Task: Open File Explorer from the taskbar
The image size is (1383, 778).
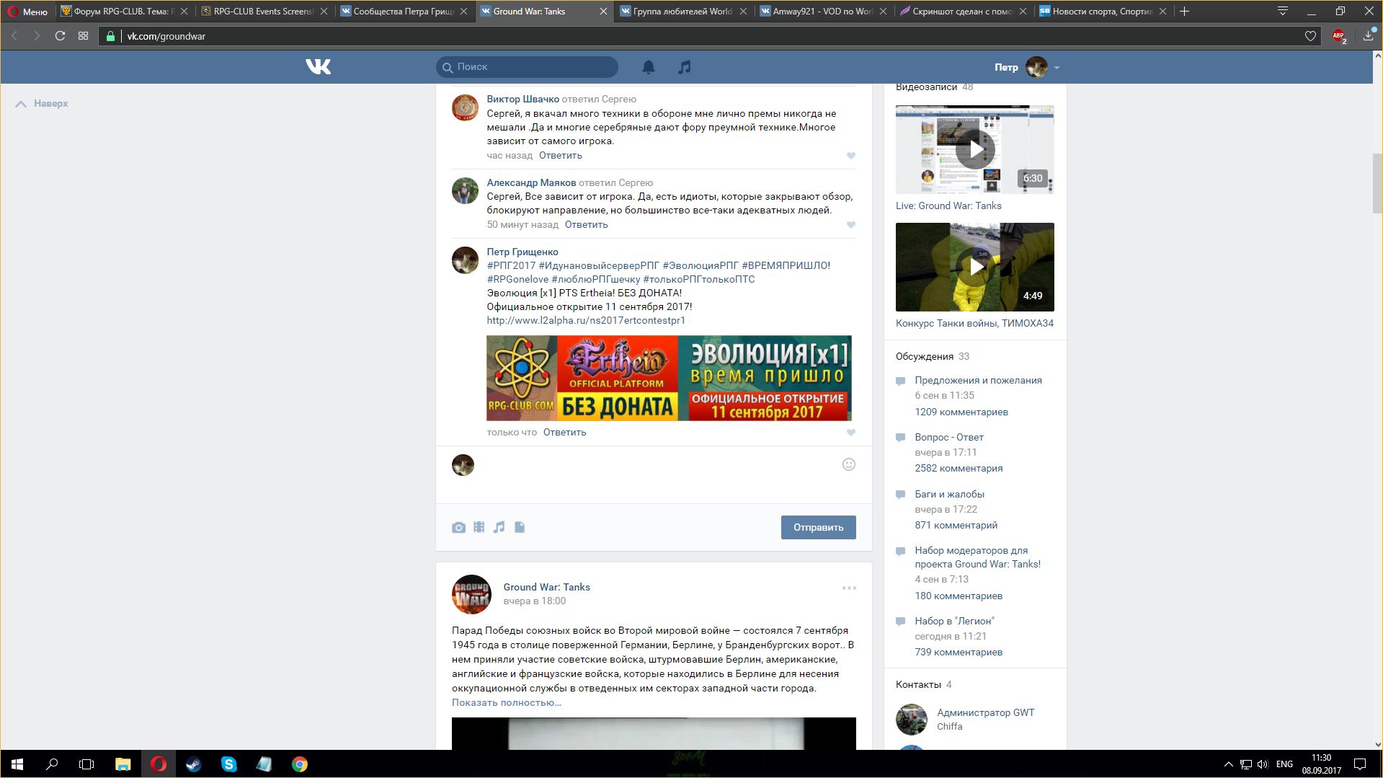Action: pyautogui.click(x=123, y=764)
